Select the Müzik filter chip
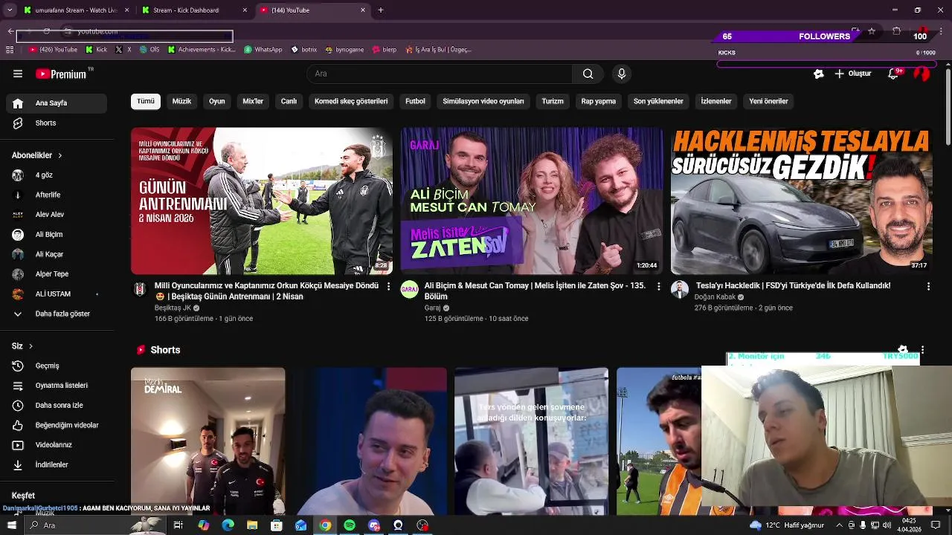This screenshot has height=535, width=952. [x=182, y=101]
